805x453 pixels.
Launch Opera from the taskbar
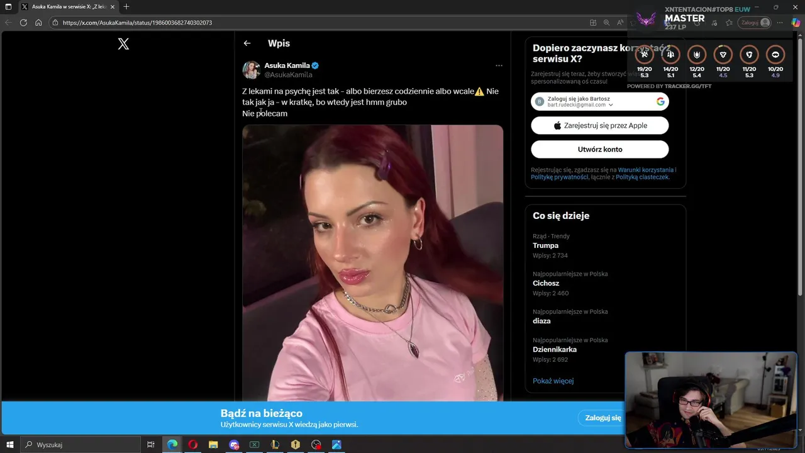(192, 445)
